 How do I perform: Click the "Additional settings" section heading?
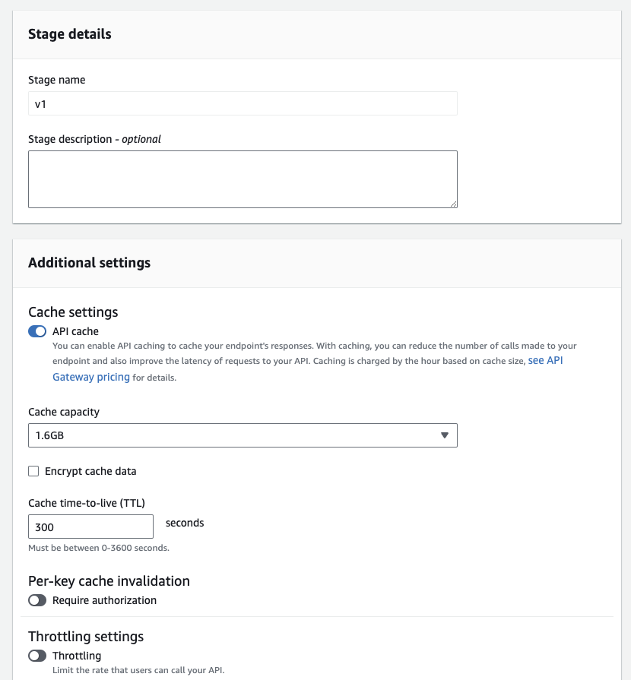[89, 263]
